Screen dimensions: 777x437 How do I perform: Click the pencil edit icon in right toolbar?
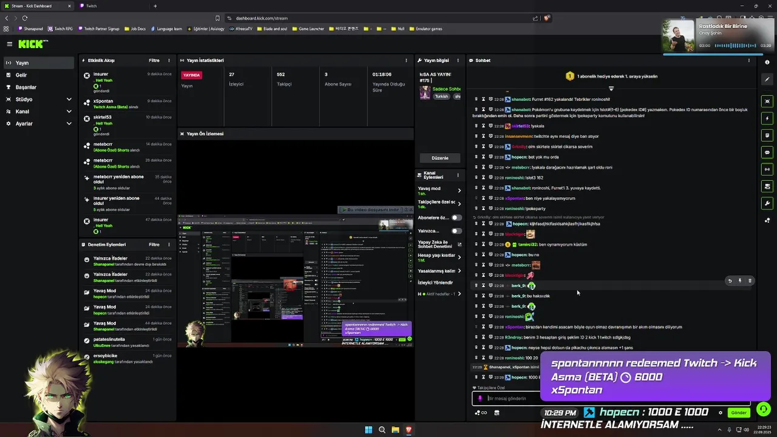tap(767, 79)
